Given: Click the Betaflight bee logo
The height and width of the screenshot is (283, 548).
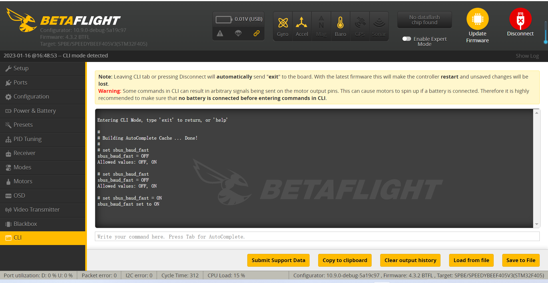Looking at the screenshot, I should tap(21, 20).
